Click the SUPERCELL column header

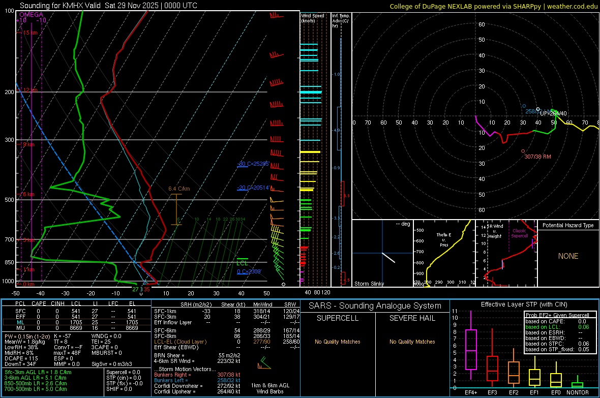coord(338,318)
